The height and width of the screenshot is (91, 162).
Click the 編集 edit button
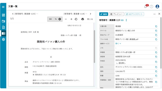[104, 14]
